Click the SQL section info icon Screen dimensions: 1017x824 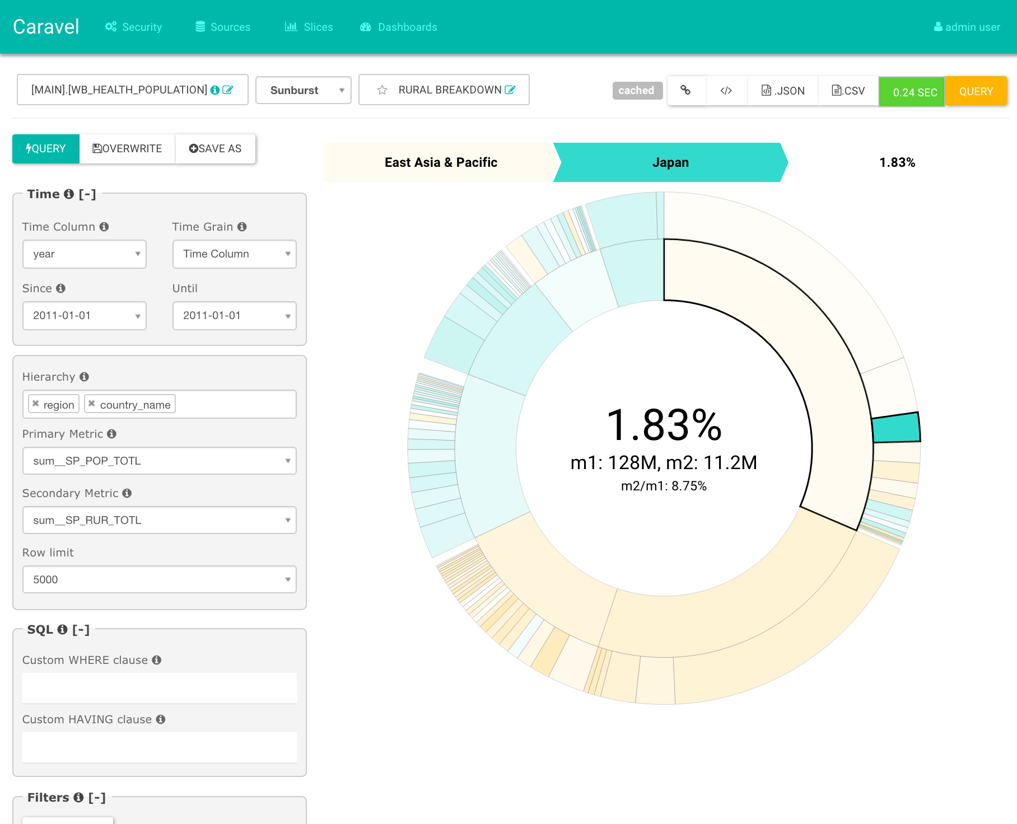click(63, 629)
